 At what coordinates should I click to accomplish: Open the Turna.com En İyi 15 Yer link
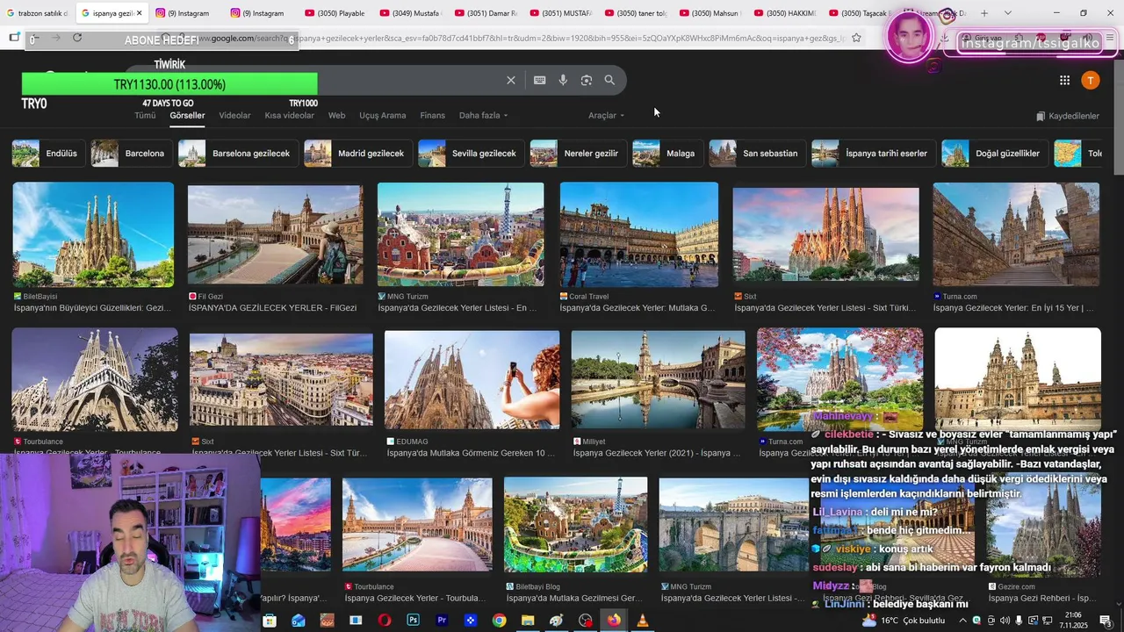click(1013, 308)
